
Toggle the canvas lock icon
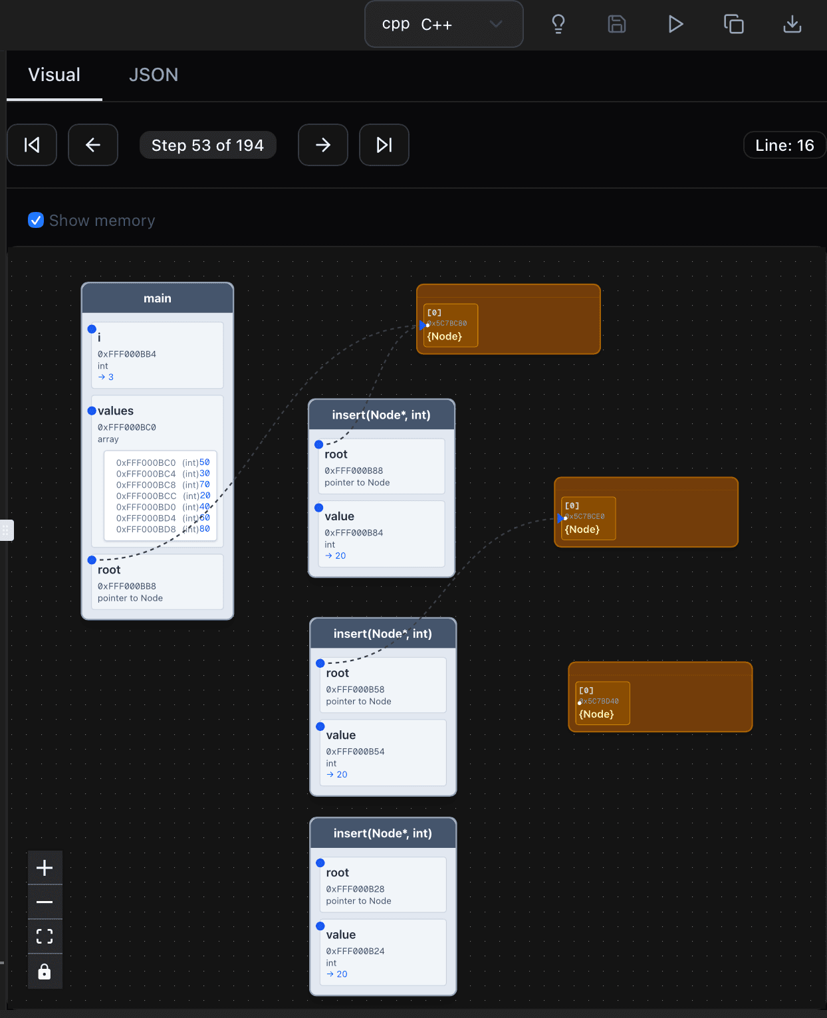click(x=45, y=971)
